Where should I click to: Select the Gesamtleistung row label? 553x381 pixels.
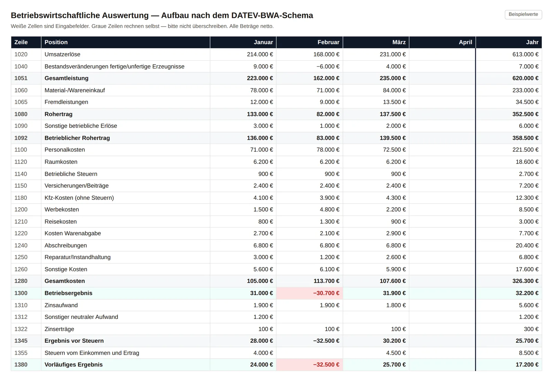pos(66,78)
